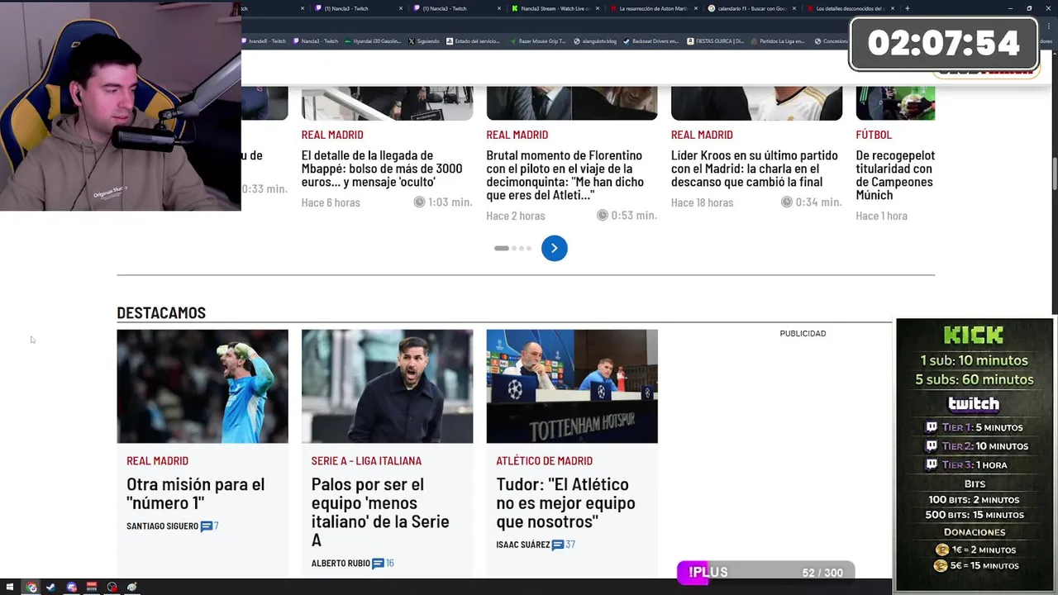This screenshot has width=1058, height=595.
Task: Click the !PLUS 52 / 300 progress bar
Action: pyautogui.click(x=765, y=573)
